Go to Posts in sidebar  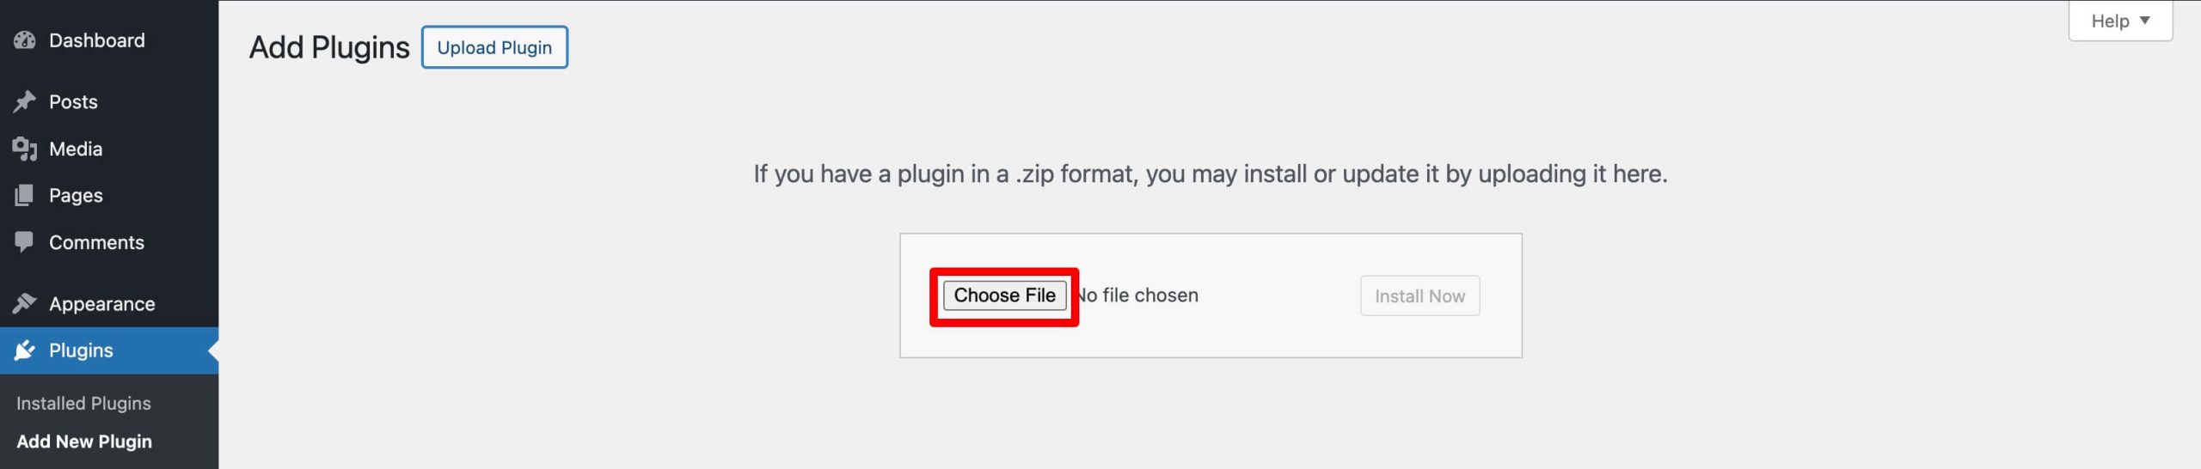coord(73,102)
